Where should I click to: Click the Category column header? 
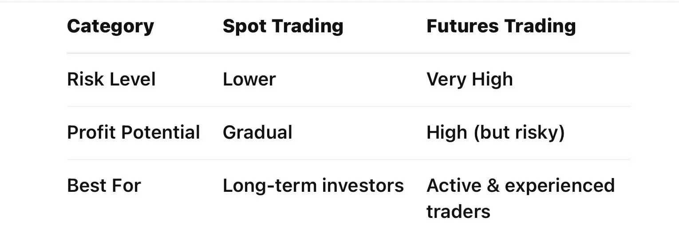111,26
